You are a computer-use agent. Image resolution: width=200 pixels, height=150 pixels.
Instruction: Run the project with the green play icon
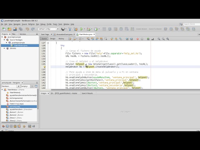click(x=82, y=29)
